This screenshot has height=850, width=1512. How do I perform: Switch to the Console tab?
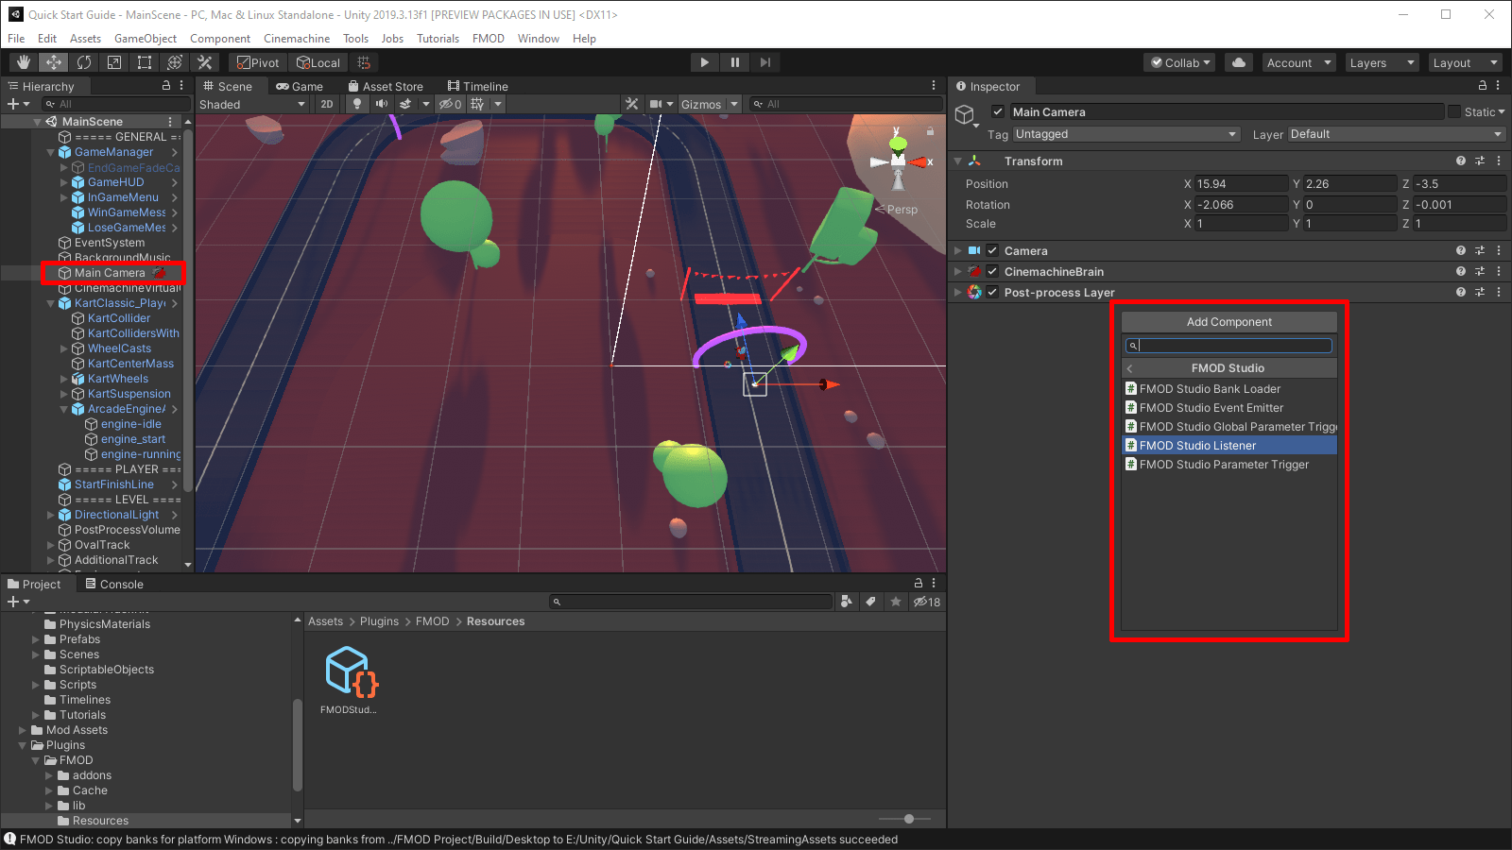(x=114, y=584)
